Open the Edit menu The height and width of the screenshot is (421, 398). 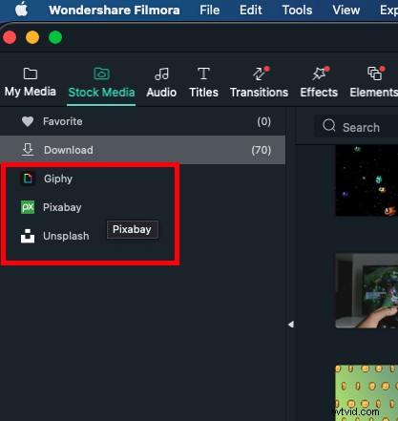point(251,11)
